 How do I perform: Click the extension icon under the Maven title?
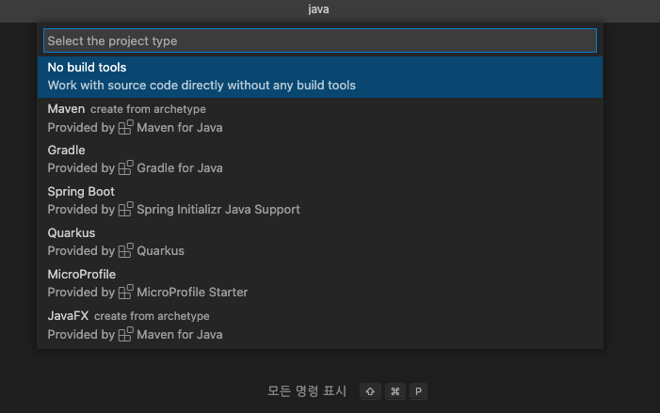(x=126, y=127)
